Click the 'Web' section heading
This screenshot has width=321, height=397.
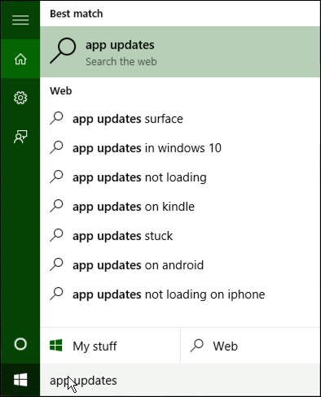click(61, 91)
